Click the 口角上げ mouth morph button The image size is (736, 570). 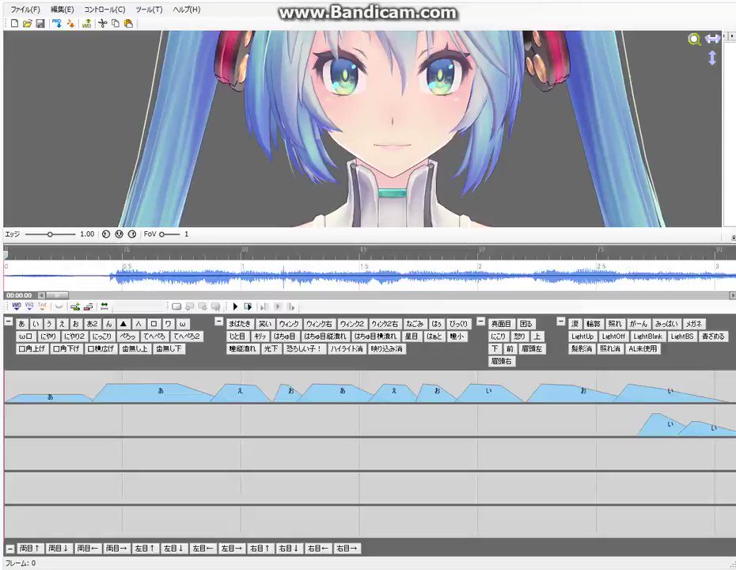click(32, 349)
